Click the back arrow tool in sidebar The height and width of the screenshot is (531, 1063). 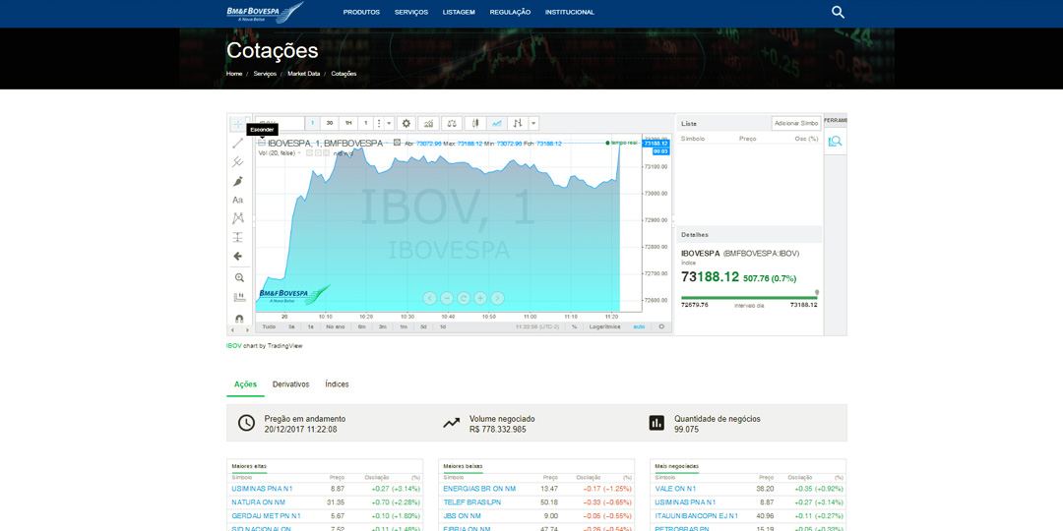(x=238, y=256)
